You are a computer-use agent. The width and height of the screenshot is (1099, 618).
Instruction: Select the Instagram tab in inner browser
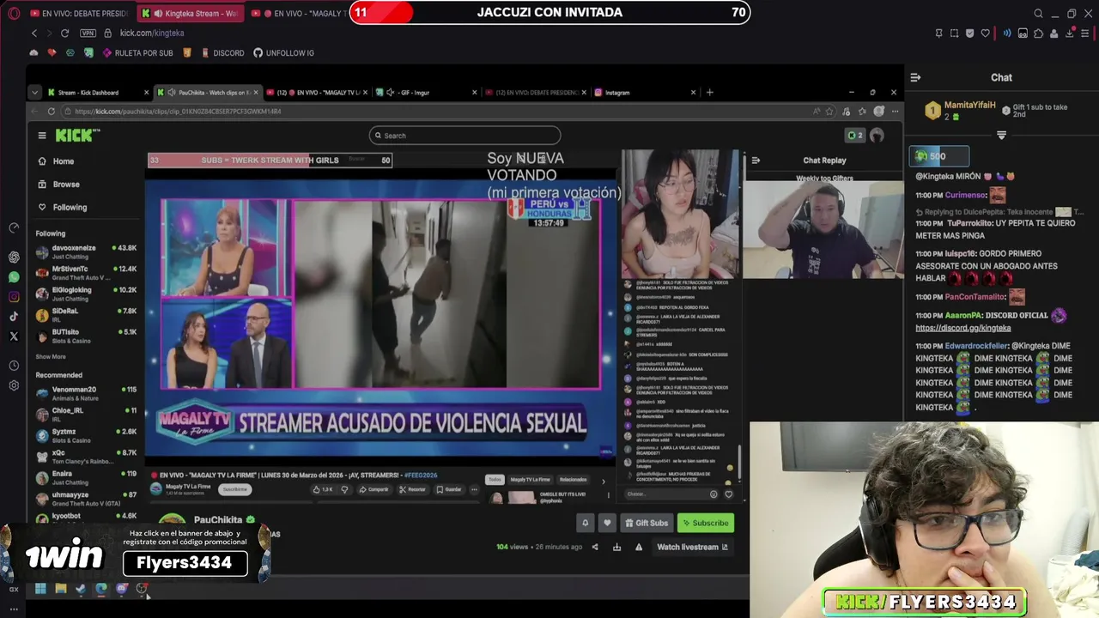[x=645, y=93]
